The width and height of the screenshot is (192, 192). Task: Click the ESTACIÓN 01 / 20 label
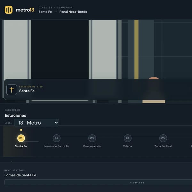pos(31,87)
